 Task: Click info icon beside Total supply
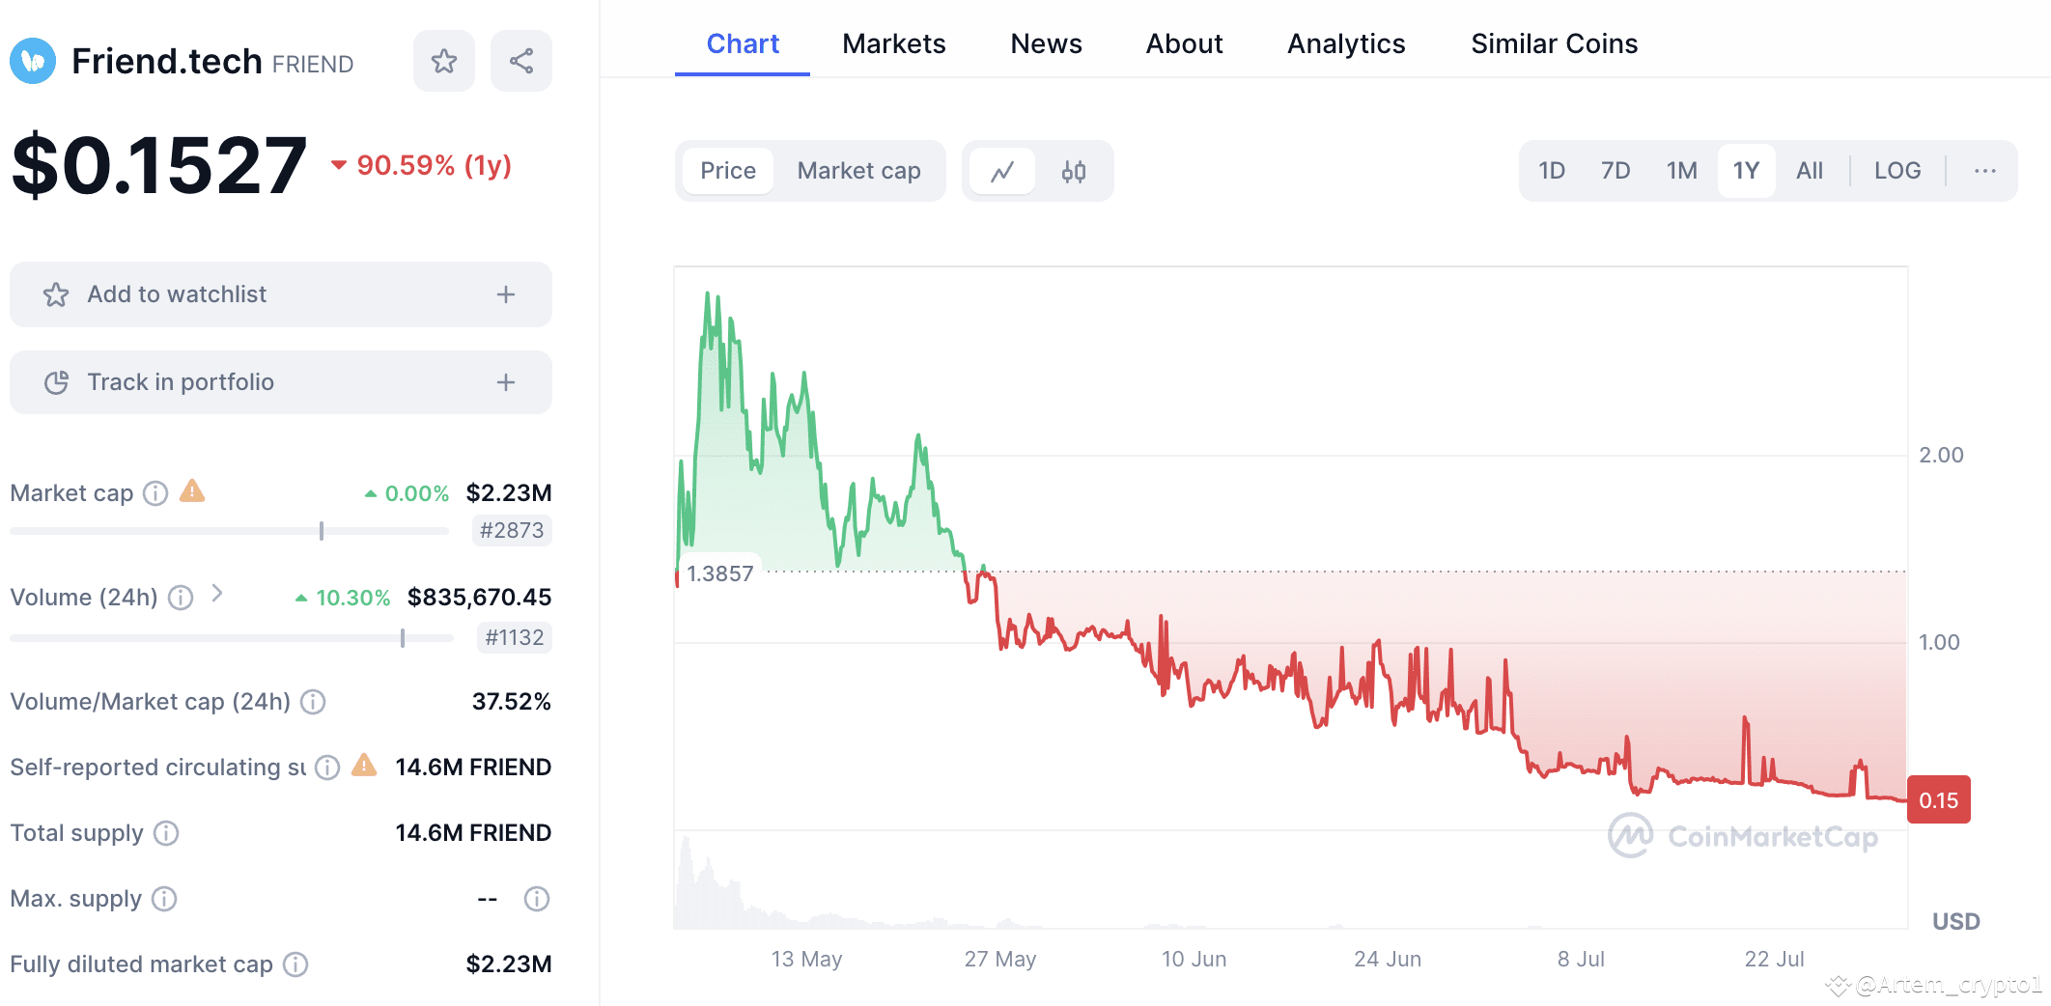click(166, 833)
